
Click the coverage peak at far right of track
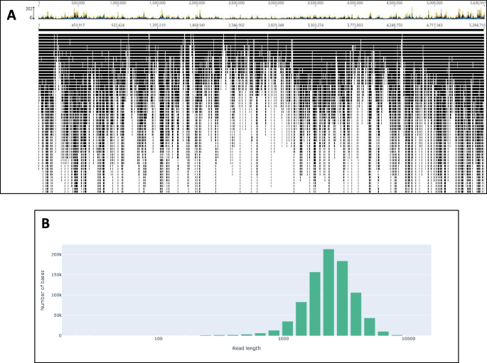click(x=474, y=11)
